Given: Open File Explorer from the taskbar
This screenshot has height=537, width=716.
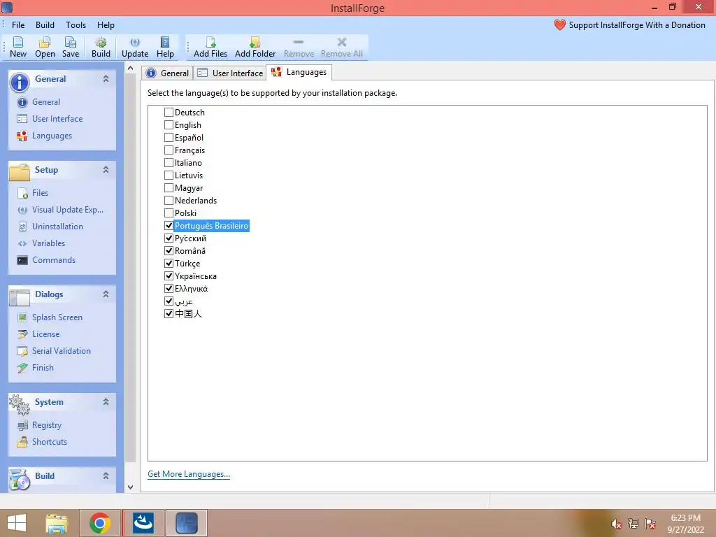Looking at the screenshot, I should tap(56, 523).
